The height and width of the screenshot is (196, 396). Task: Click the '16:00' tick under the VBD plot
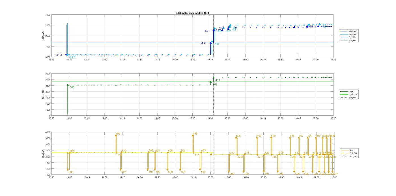coord(245,59)
